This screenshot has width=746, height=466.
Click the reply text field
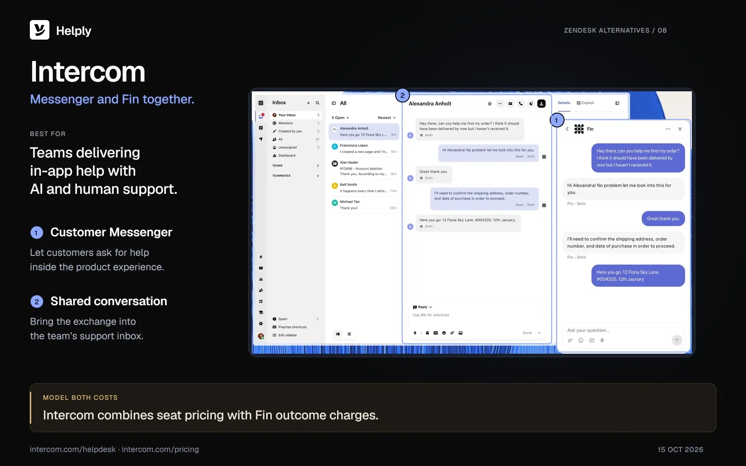pos(477,315)
